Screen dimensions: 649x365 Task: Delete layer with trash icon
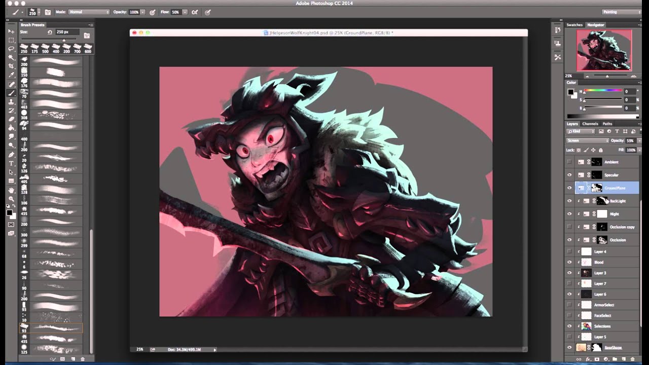coord(632,359)
